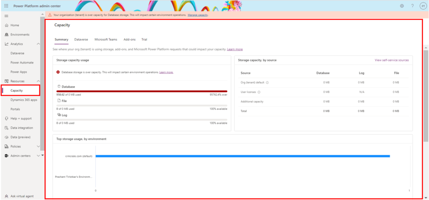The width and height of the screenshot is (429, 200).
Task: Open Environments from the sidebar
Action: pyautogui.click(x=20, y=35)
